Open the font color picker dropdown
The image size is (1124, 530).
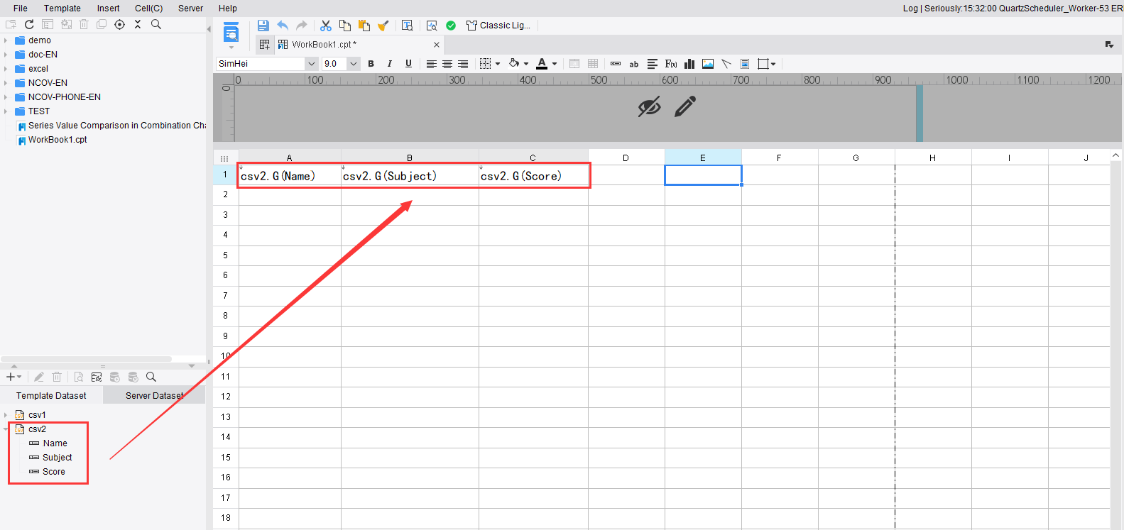coord(555,64)
